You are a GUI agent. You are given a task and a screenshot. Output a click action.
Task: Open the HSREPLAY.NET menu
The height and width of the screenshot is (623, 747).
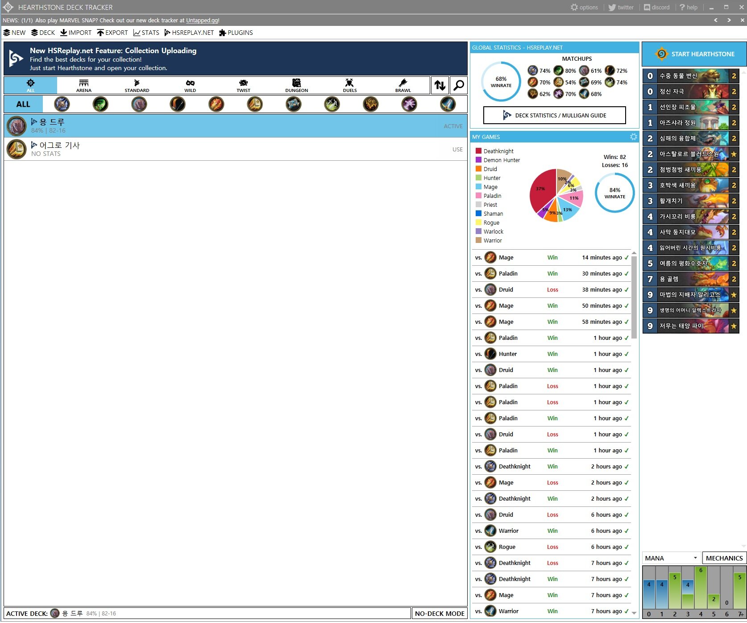coord(189,33)
